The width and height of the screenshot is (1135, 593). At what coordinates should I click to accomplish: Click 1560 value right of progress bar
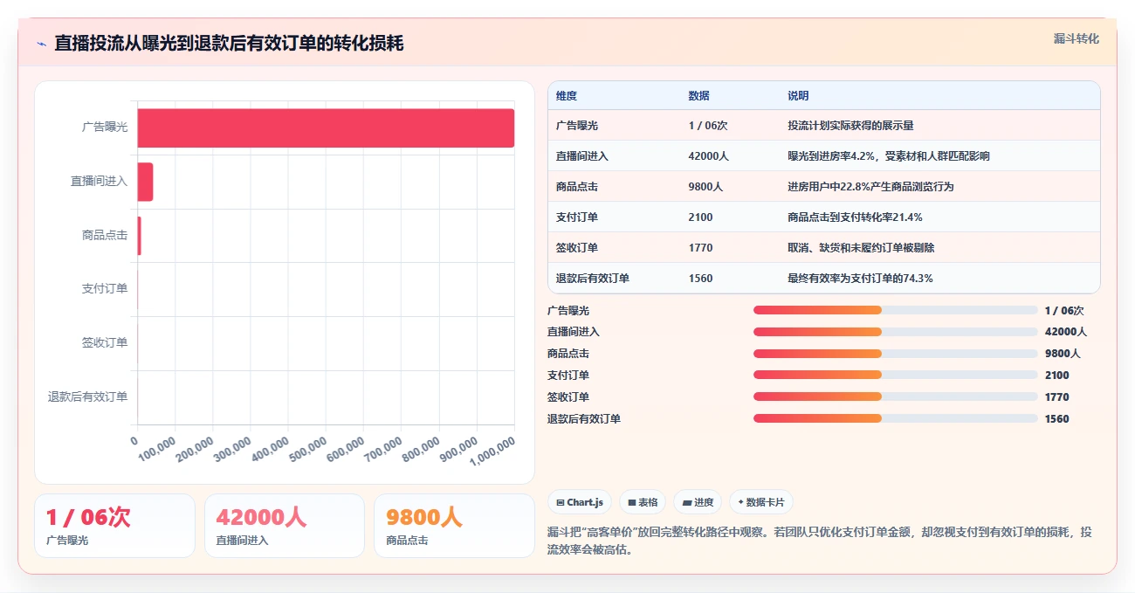[1057, 419]
